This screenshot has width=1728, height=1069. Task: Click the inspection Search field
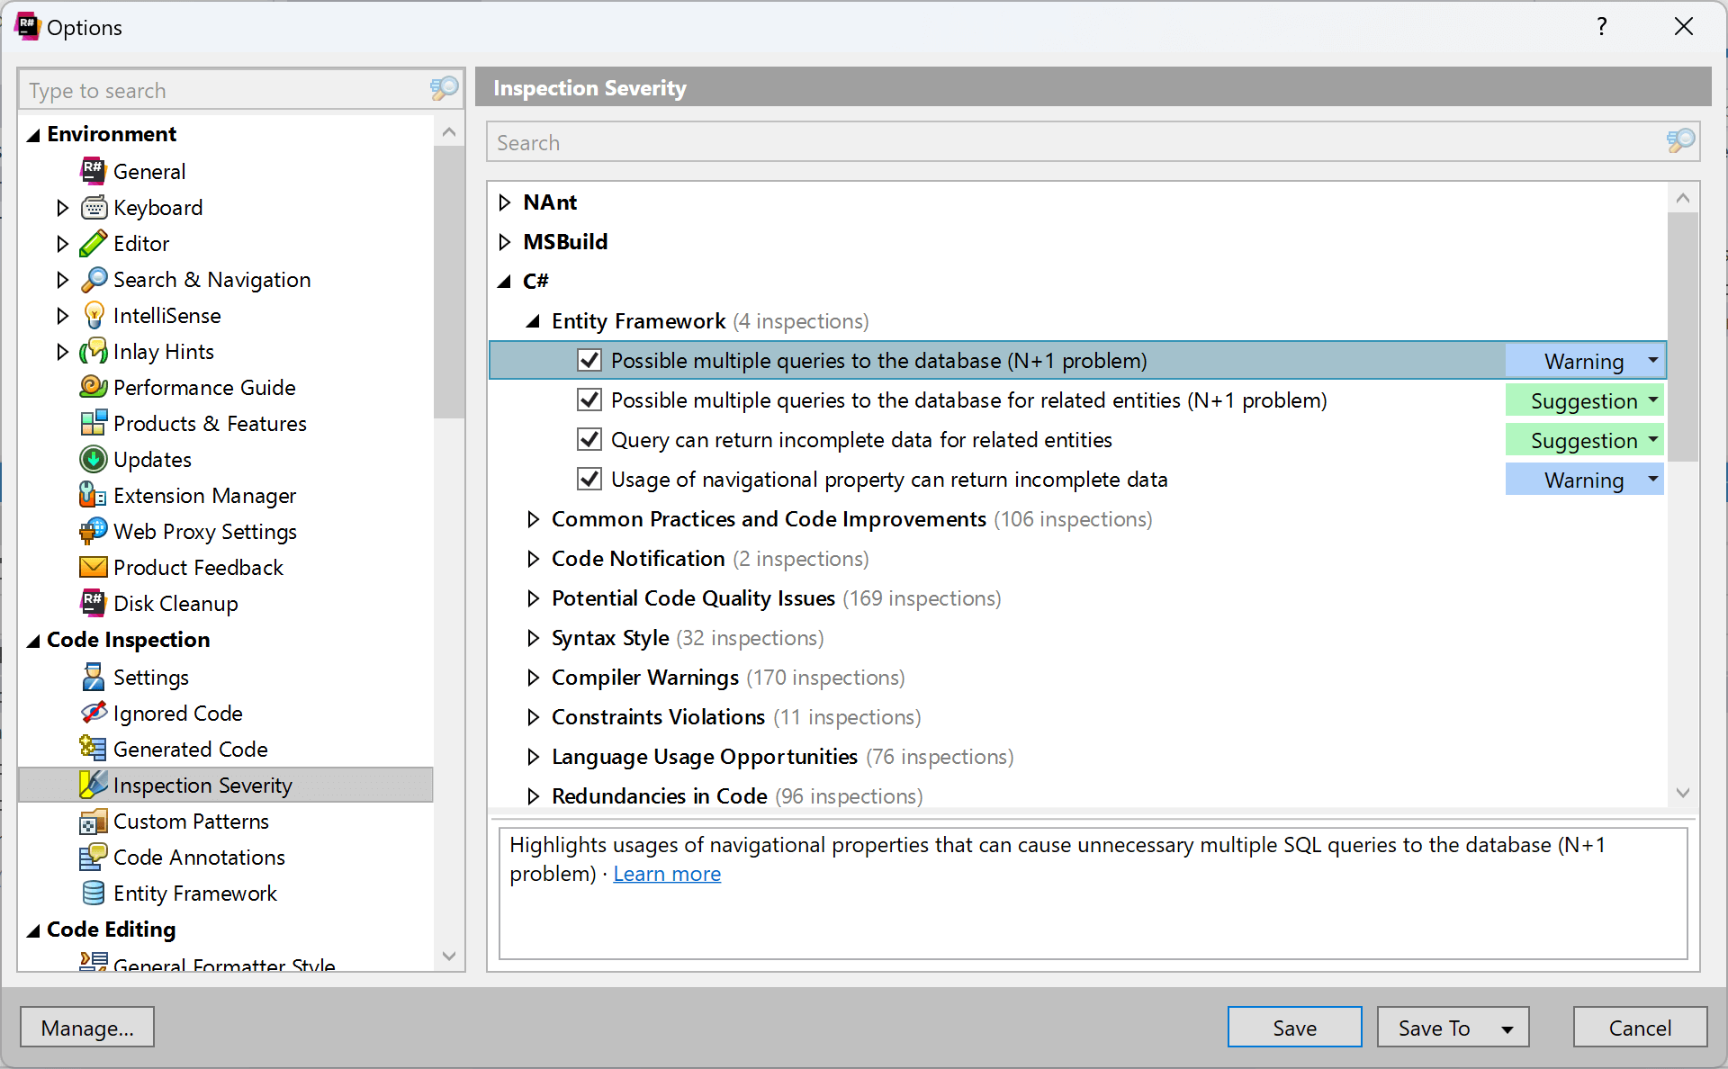pos(900,141)
